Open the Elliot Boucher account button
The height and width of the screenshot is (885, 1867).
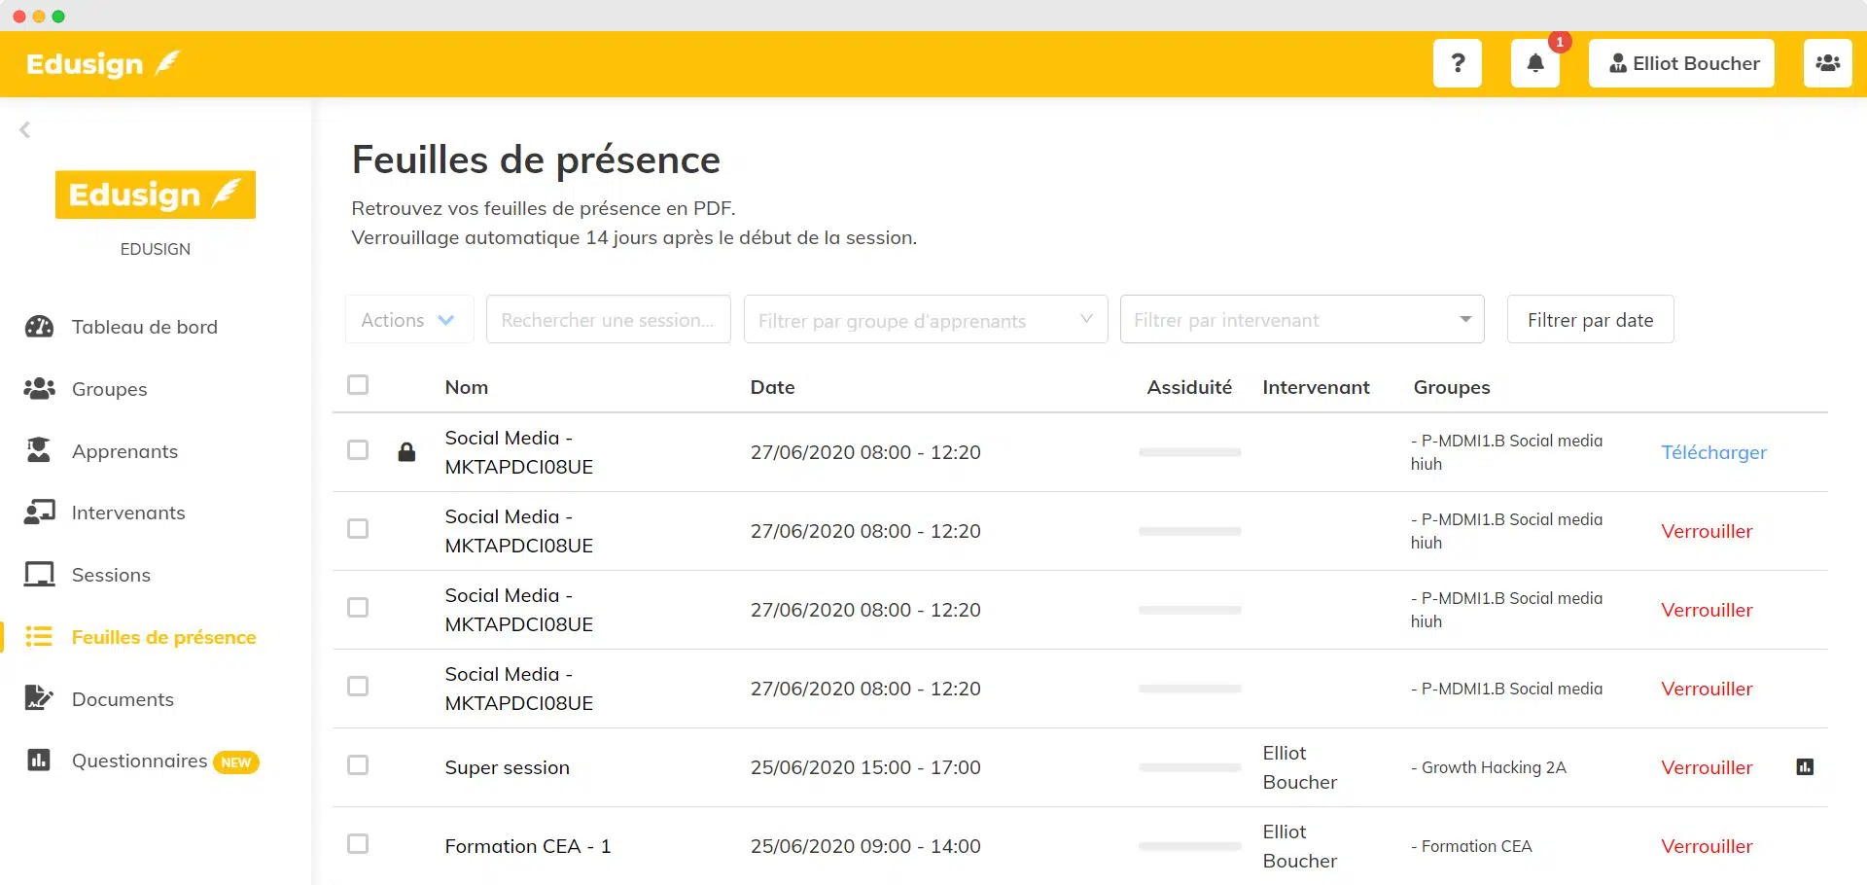(1681, 63)
